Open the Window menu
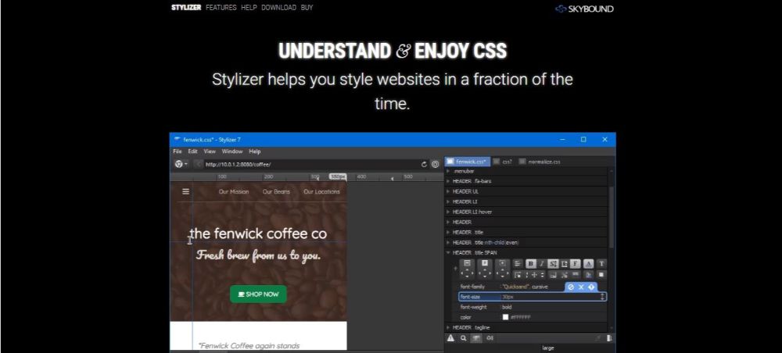Image resolution: width=782 pixels, height=353 pixels. pos(232,152)
